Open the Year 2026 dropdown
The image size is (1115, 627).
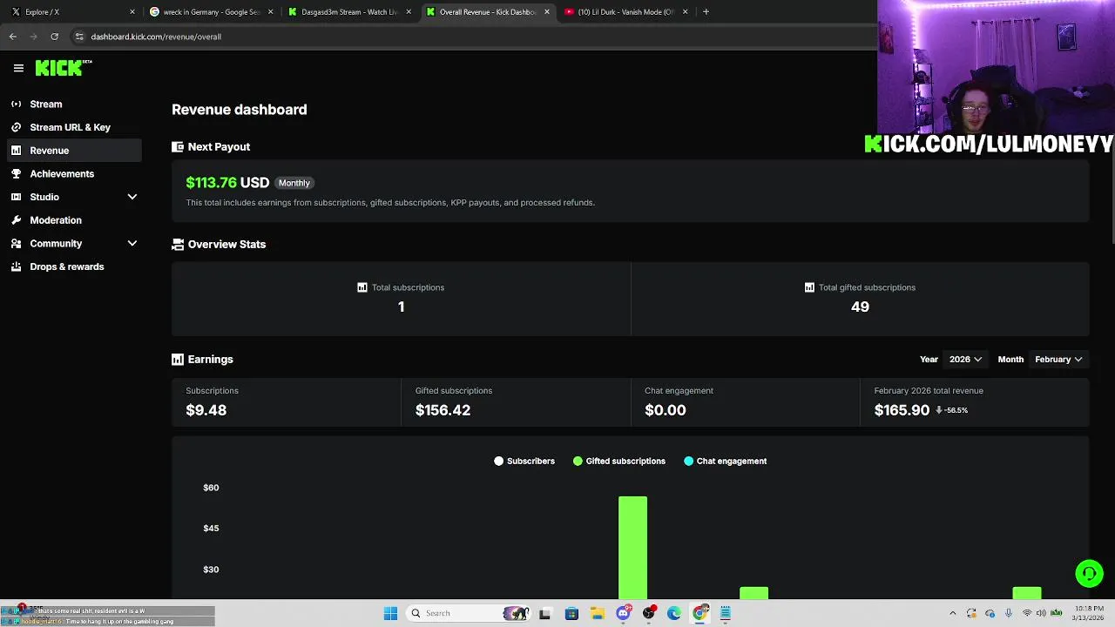tap(965, 359)
